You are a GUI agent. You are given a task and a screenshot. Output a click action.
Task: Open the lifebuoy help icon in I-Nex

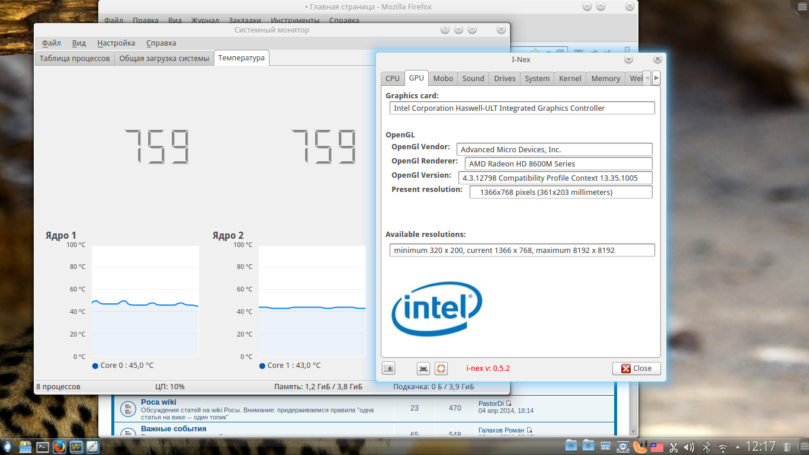(x=441, y=369)
